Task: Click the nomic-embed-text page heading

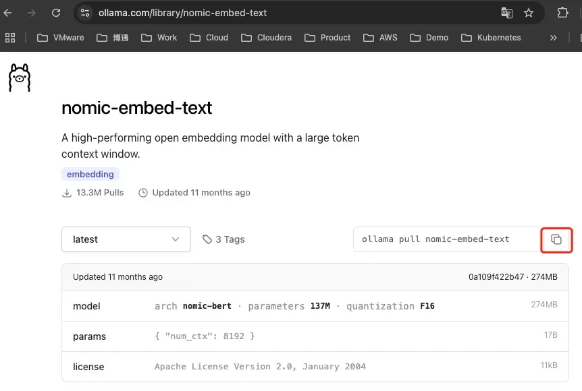Action: pyautogui.click(x=136, y=108)
